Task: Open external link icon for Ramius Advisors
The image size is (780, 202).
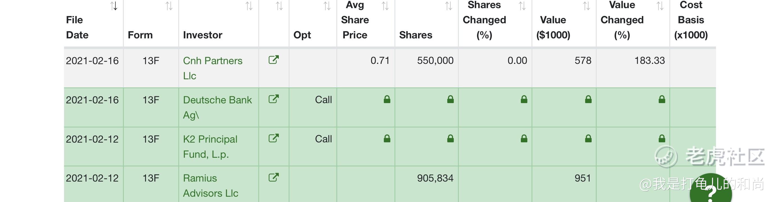Action: 273,177
